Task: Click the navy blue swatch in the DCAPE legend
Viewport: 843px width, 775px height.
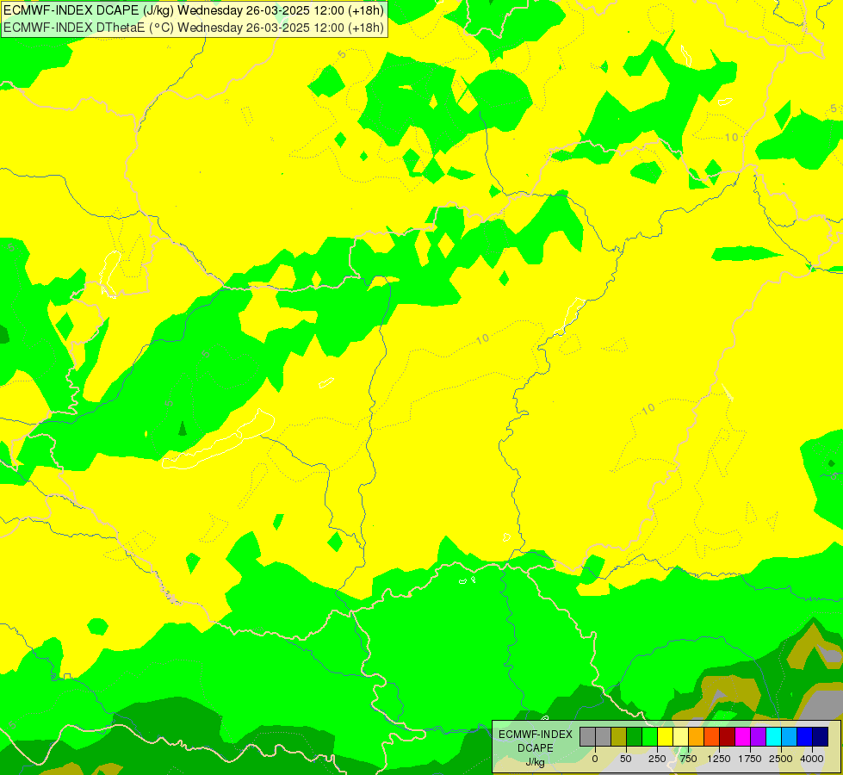Action: coord(821,737)
